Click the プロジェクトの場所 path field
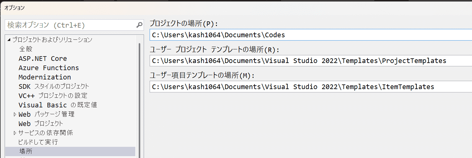 pos(310,35)
